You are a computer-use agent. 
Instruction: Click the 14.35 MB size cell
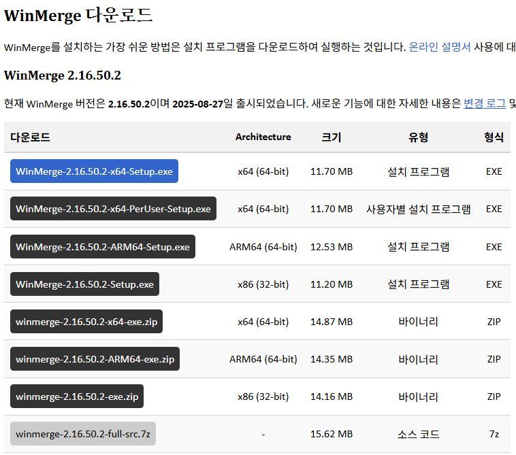tap(332, 359)
